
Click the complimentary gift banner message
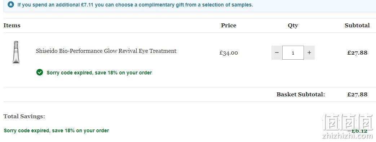pos(135,5)
